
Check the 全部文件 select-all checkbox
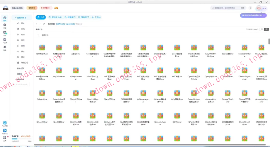(38, 35)
